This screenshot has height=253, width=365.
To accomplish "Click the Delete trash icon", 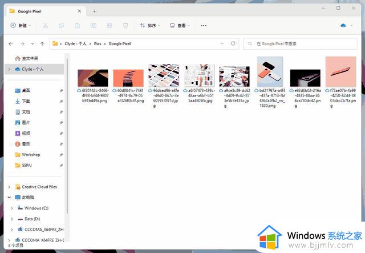I will 125,26.
